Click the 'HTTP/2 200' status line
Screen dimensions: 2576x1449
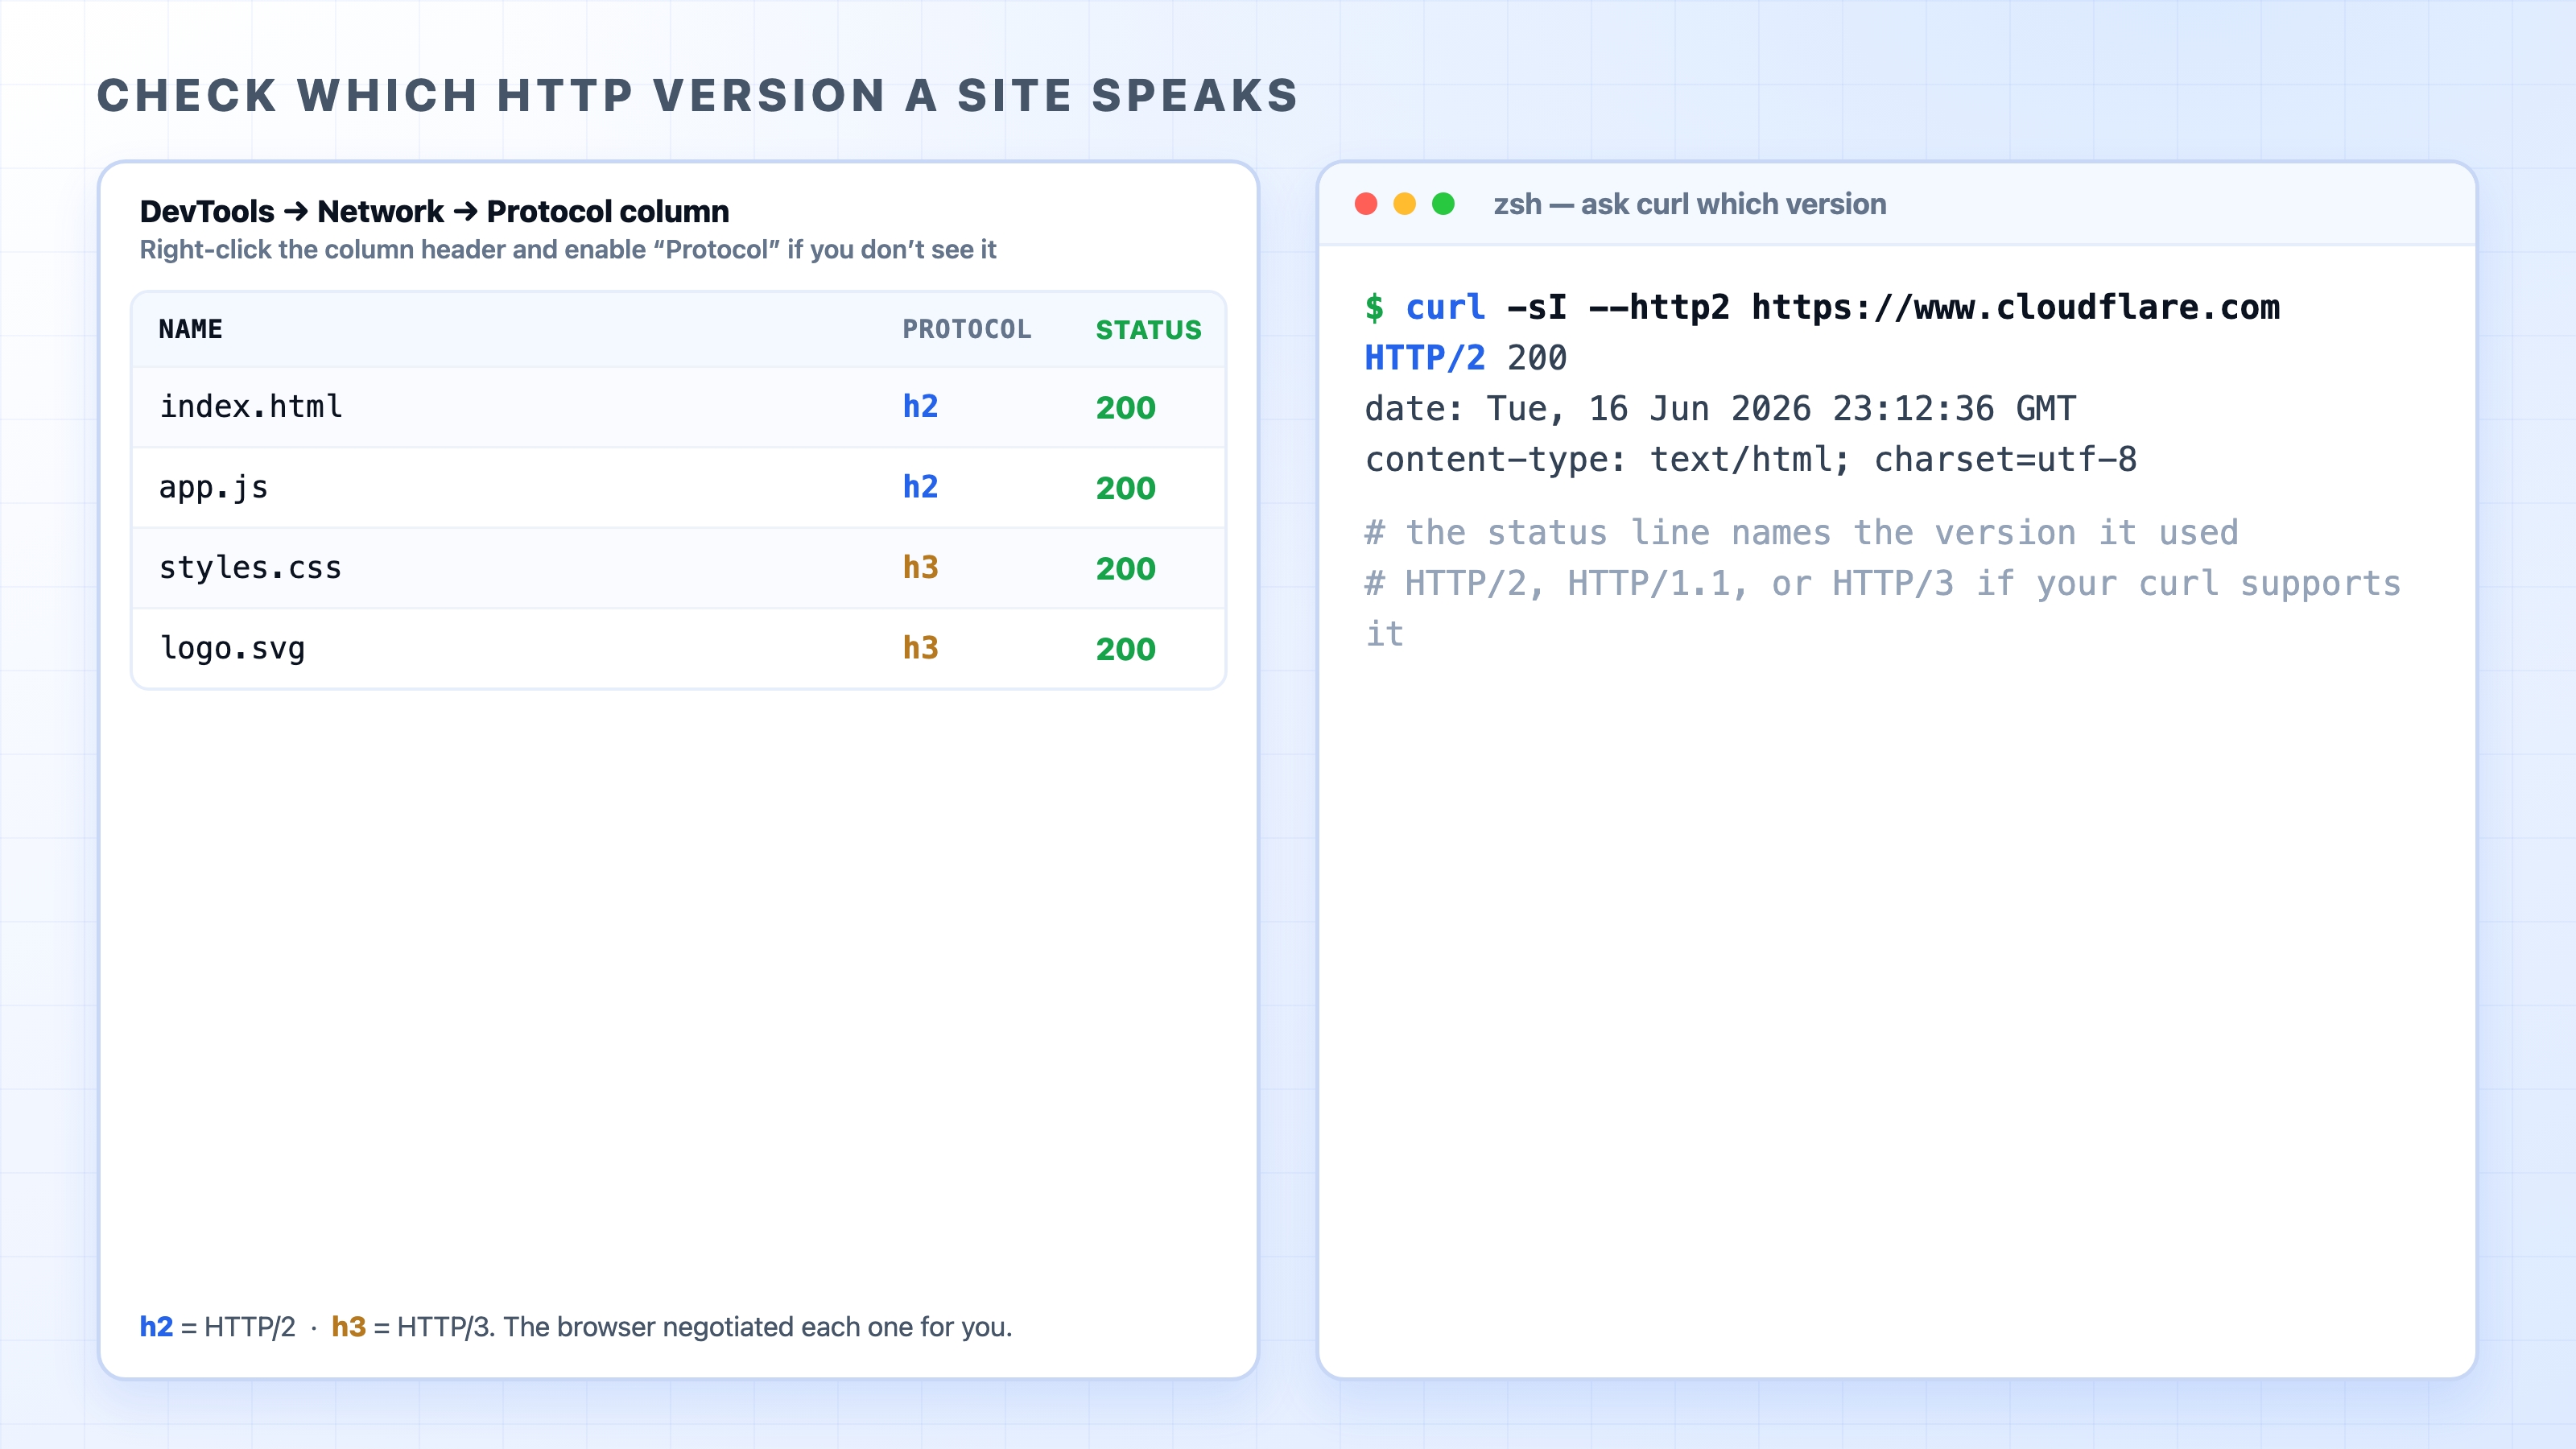[x=1466, y=358]
